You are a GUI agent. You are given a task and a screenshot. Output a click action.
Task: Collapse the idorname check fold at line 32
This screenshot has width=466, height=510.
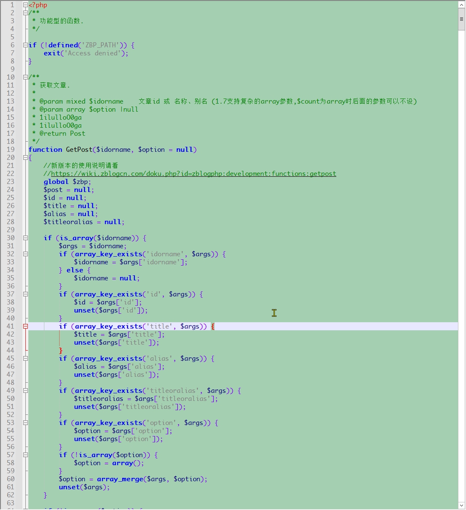25,254
